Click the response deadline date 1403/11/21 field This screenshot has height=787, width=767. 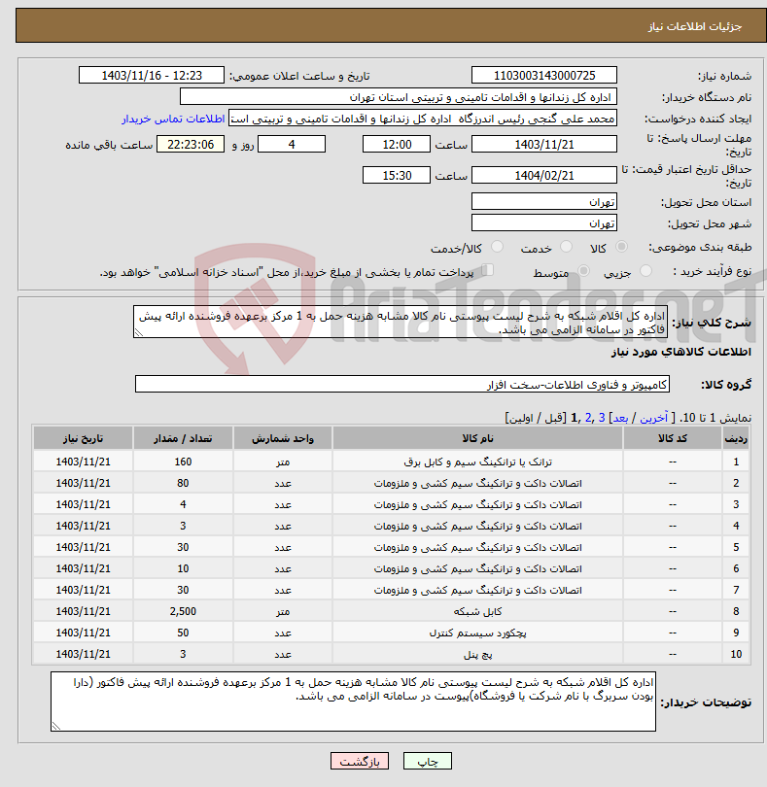point(544,145)
